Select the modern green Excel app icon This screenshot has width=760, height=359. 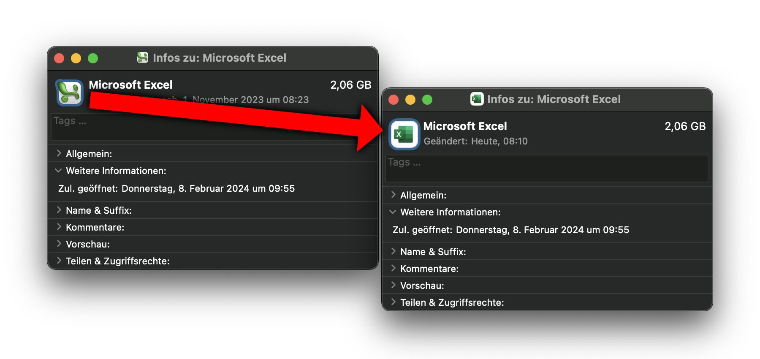pos(404,134)
